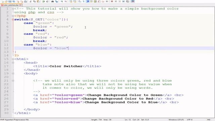Click the ?> closing php tag

tap(16, 55)
